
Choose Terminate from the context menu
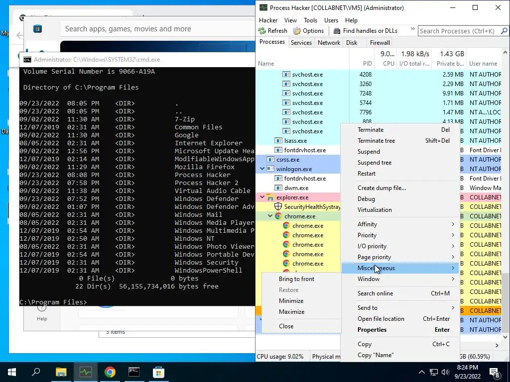tap(400, 130)
